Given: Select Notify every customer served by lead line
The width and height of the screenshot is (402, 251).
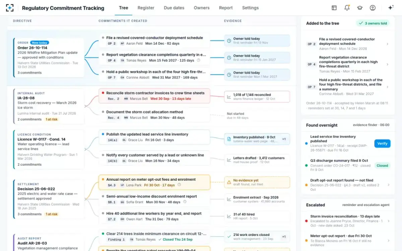Looking at the screenshot, I should click(x=154, y=158).
